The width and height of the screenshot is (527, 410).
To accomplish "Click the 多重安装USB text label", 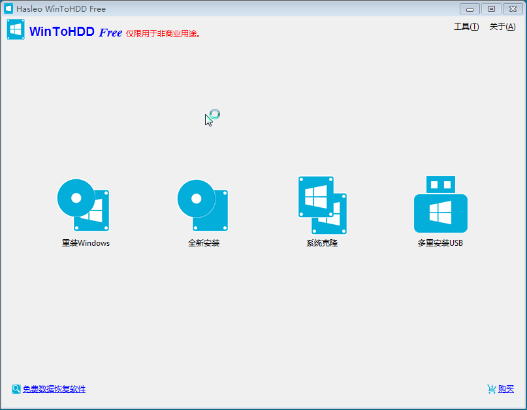I will (440, 243).
